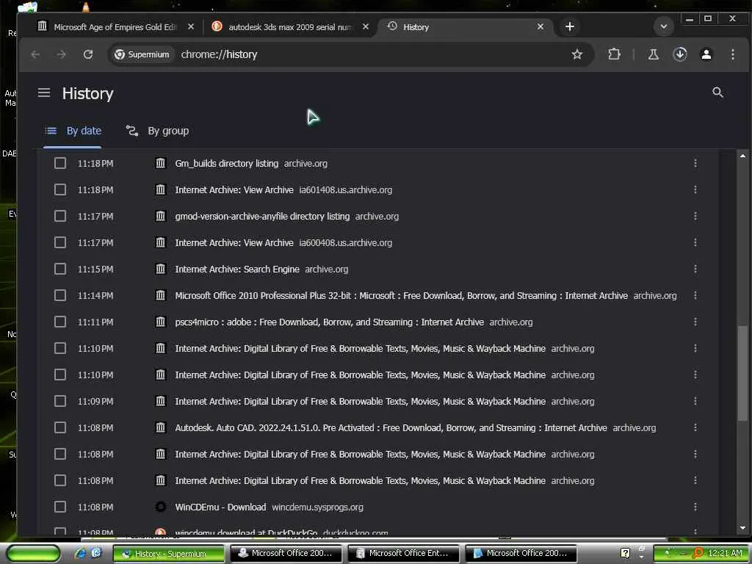Click the archive.org favicon beside Gm_builds
Screen dimensions: 752x564
[161, 163]
